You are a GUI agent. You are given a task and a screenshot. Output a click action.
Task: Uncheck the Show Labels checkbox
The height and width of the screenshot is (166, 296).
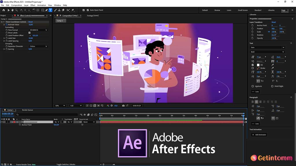click(29, 33)
